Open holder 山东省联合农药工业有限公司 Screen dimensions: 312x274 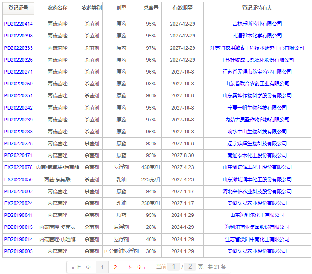pos(257,84)
